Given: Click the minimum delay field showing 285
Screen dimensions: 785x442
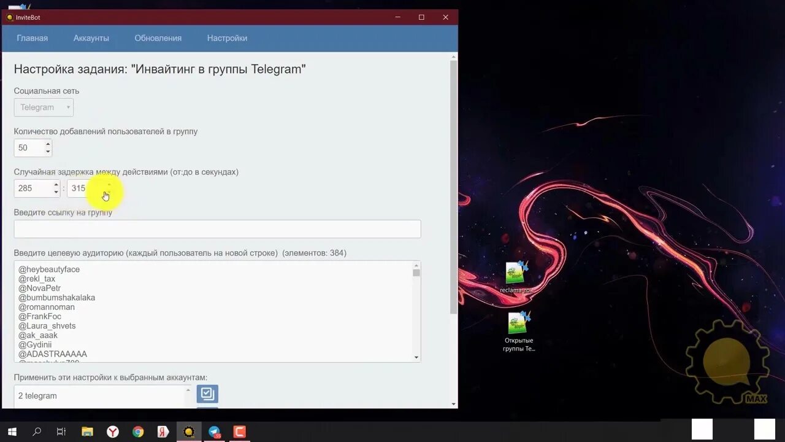Looking at the screenshot, I should 33,188.
